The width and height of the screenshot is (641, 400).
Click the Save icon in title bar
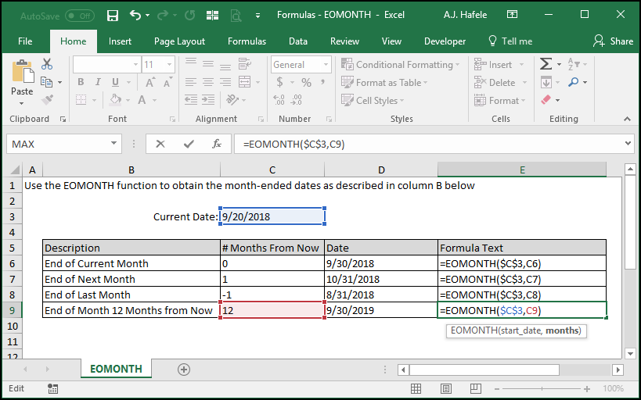coord(113,16)
